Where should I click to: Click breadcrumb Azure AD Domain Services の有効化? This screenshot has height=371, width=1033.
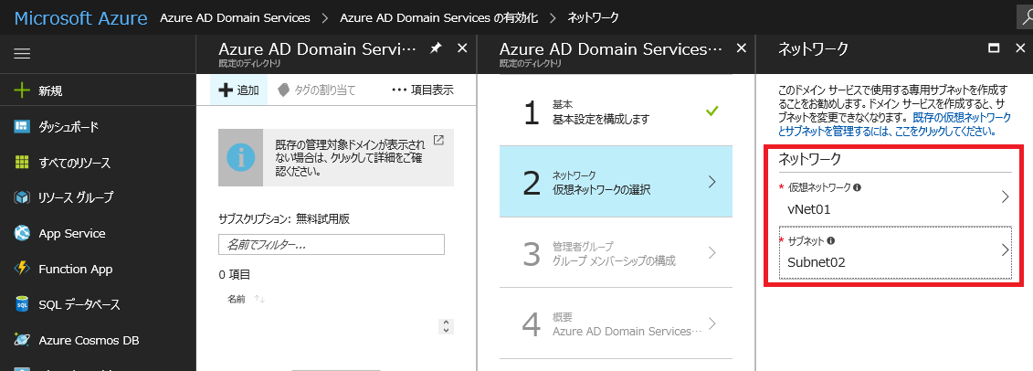(x=438, y=17)
